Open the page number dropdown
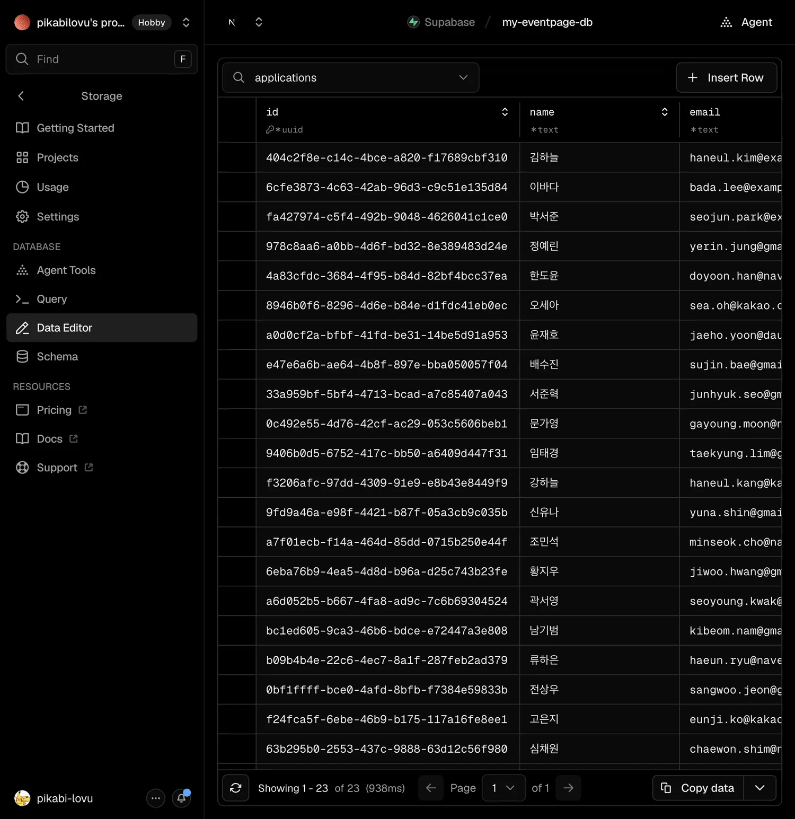795x819 pixels. pos(503,788)
